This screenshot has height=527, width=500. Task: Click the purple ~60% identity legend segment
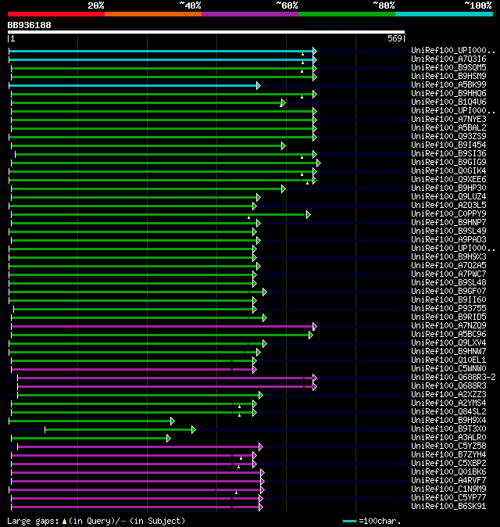250,14
